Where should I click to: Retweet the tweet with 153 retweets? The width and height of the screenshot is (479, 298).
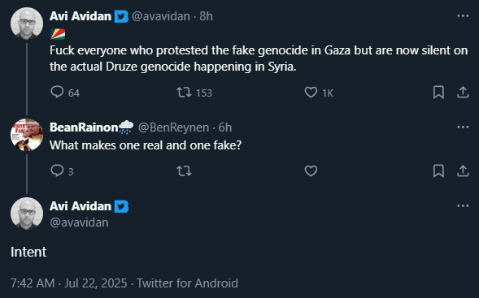pos(185,92)
